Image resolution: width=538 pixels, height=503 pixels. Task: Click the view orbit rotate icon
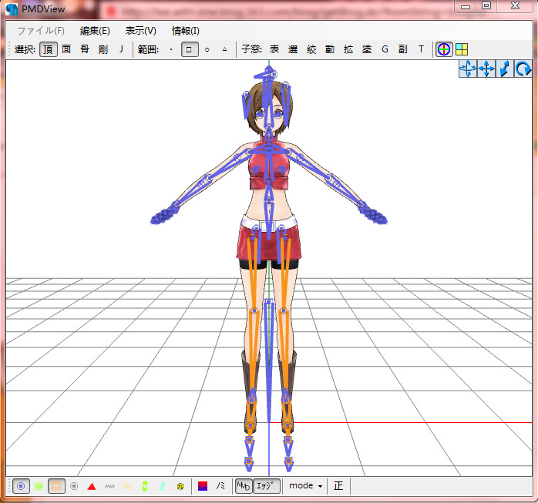pos(468,69)
